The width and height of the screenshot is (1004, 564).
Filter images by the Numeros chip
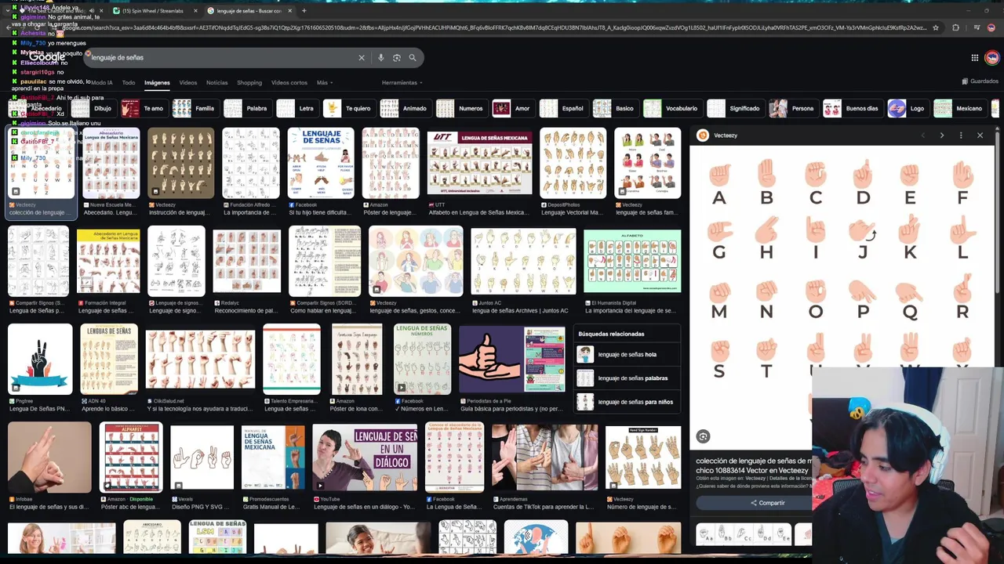[461, 108]
